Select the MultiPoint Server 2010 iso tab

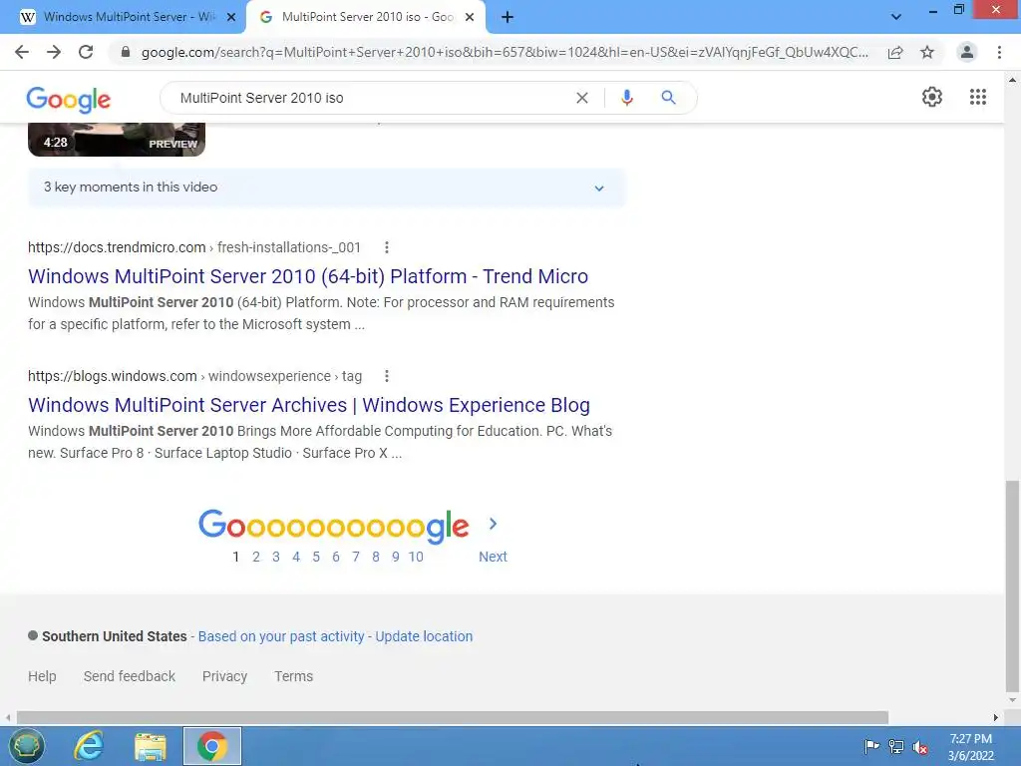tap(366, 17)
